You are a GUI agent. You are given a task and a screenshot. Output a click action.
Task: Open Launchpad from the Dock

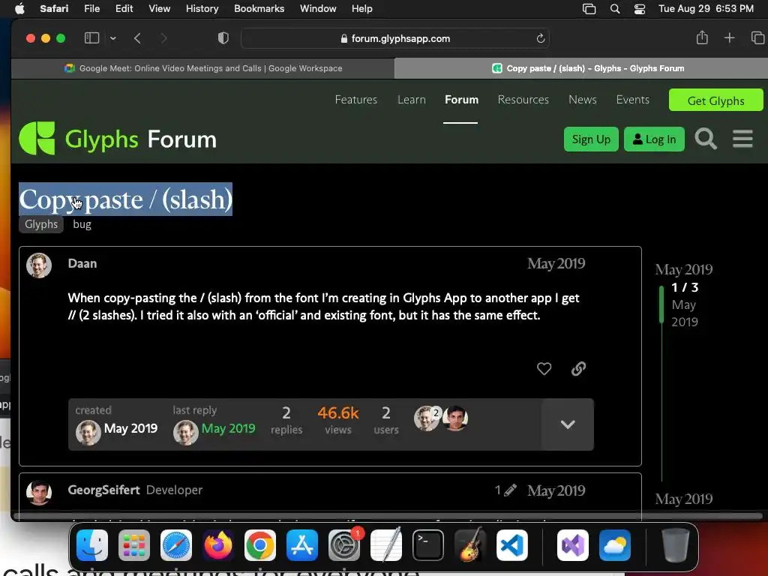[x=134, y=545]
